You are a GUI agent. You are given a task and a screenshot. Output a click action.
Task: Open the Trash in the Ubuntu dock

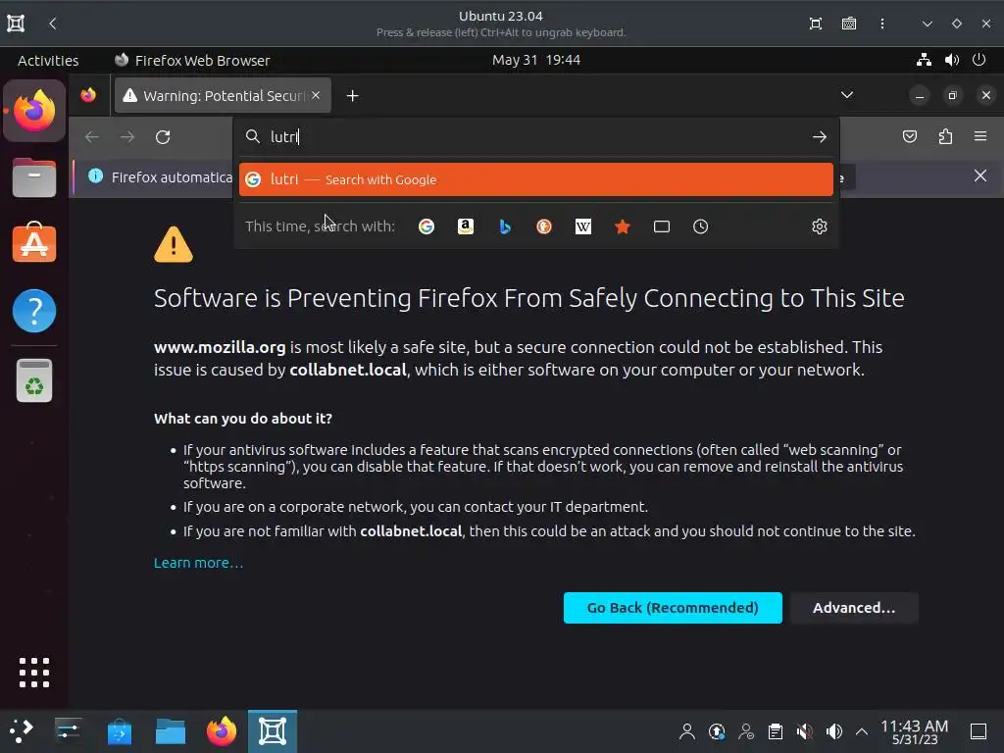click(x=34, y=380)
